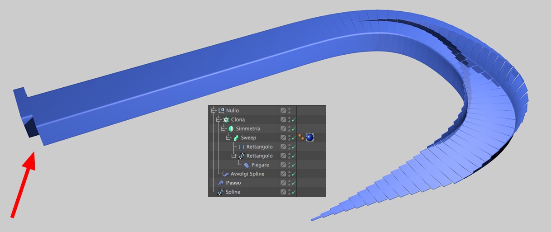Disable the green check on the bottom Spline
This screenshot has height=232, width=551.
294,192
